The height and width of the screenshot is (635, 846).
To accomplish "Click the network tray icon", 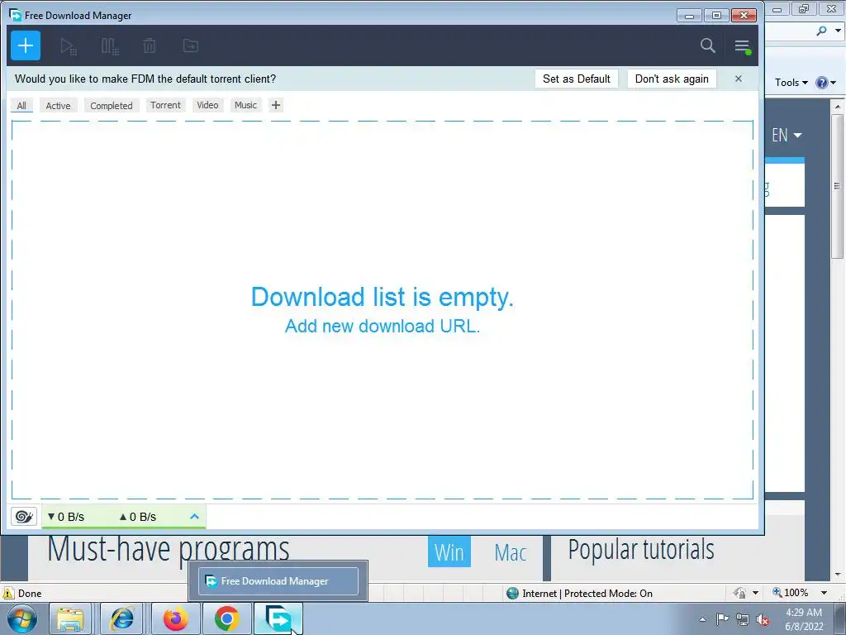I will click(743, 619).
